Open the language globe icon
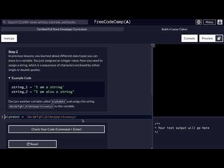This screenshot has height=168, width=224. (x=199, y=22)
